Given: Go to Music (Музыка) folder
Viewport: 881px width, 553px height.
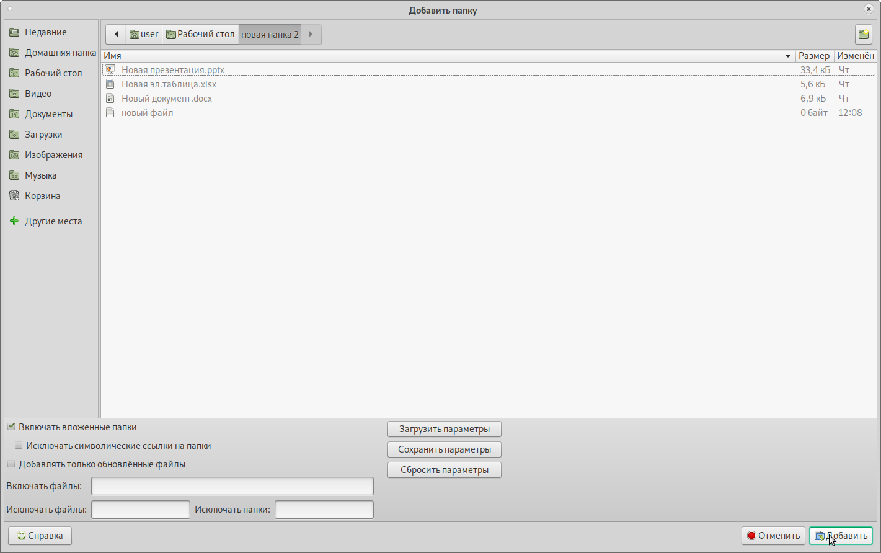Looking at the screenshot, I should [40, 175].
